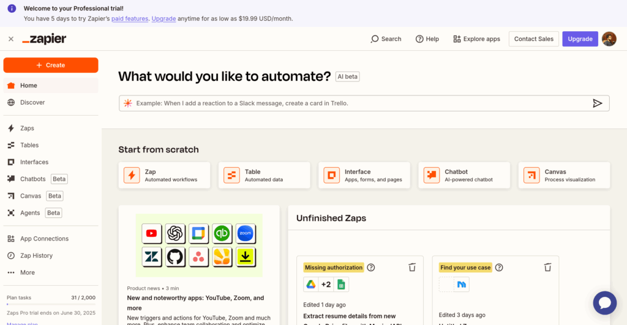Start a Chatbot from scratch
The image size is (627, 325).
(x=464, y=175)
